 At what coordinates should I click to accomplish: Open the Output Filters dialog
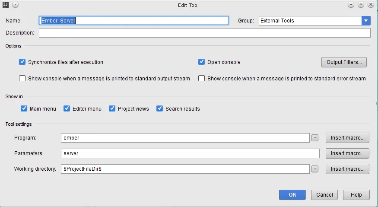344,62
